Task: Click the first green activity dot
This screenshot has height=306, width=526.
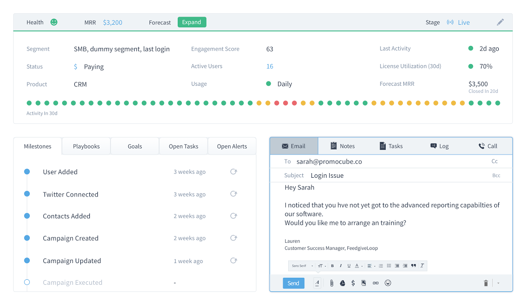Action: [29, 103]
